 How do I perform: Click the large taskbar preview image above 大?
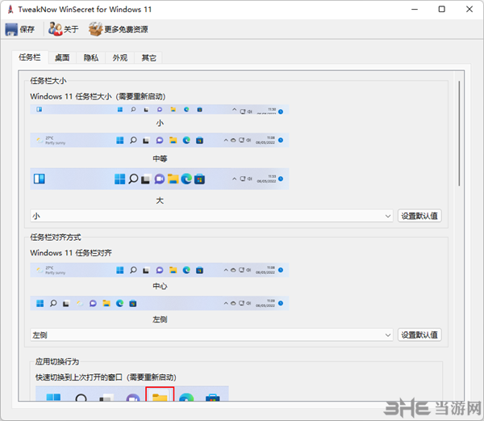[x=160, y=179]
